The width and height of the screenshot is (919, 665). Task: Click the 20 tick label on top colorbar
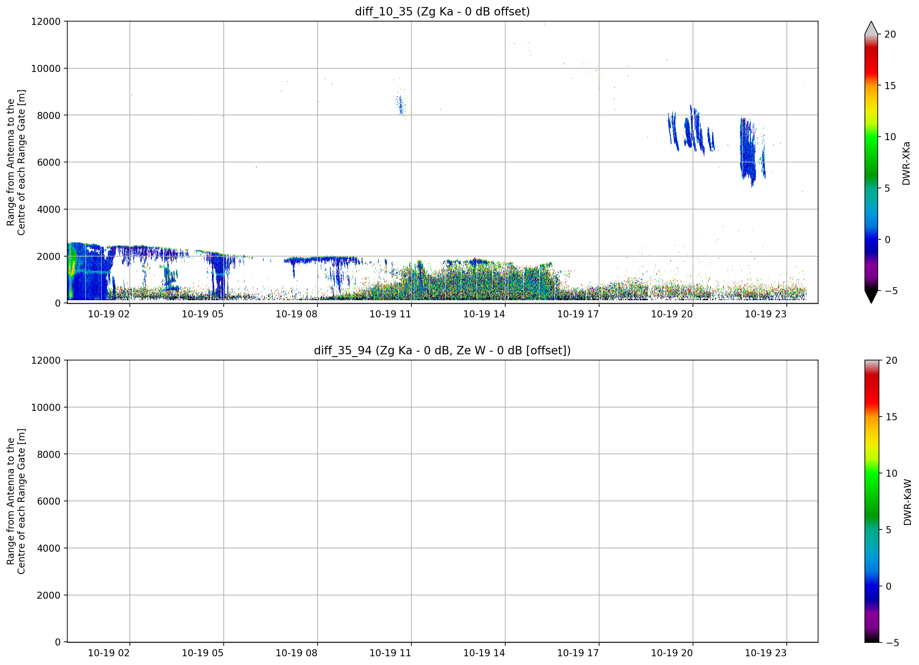tap(890, 34)
